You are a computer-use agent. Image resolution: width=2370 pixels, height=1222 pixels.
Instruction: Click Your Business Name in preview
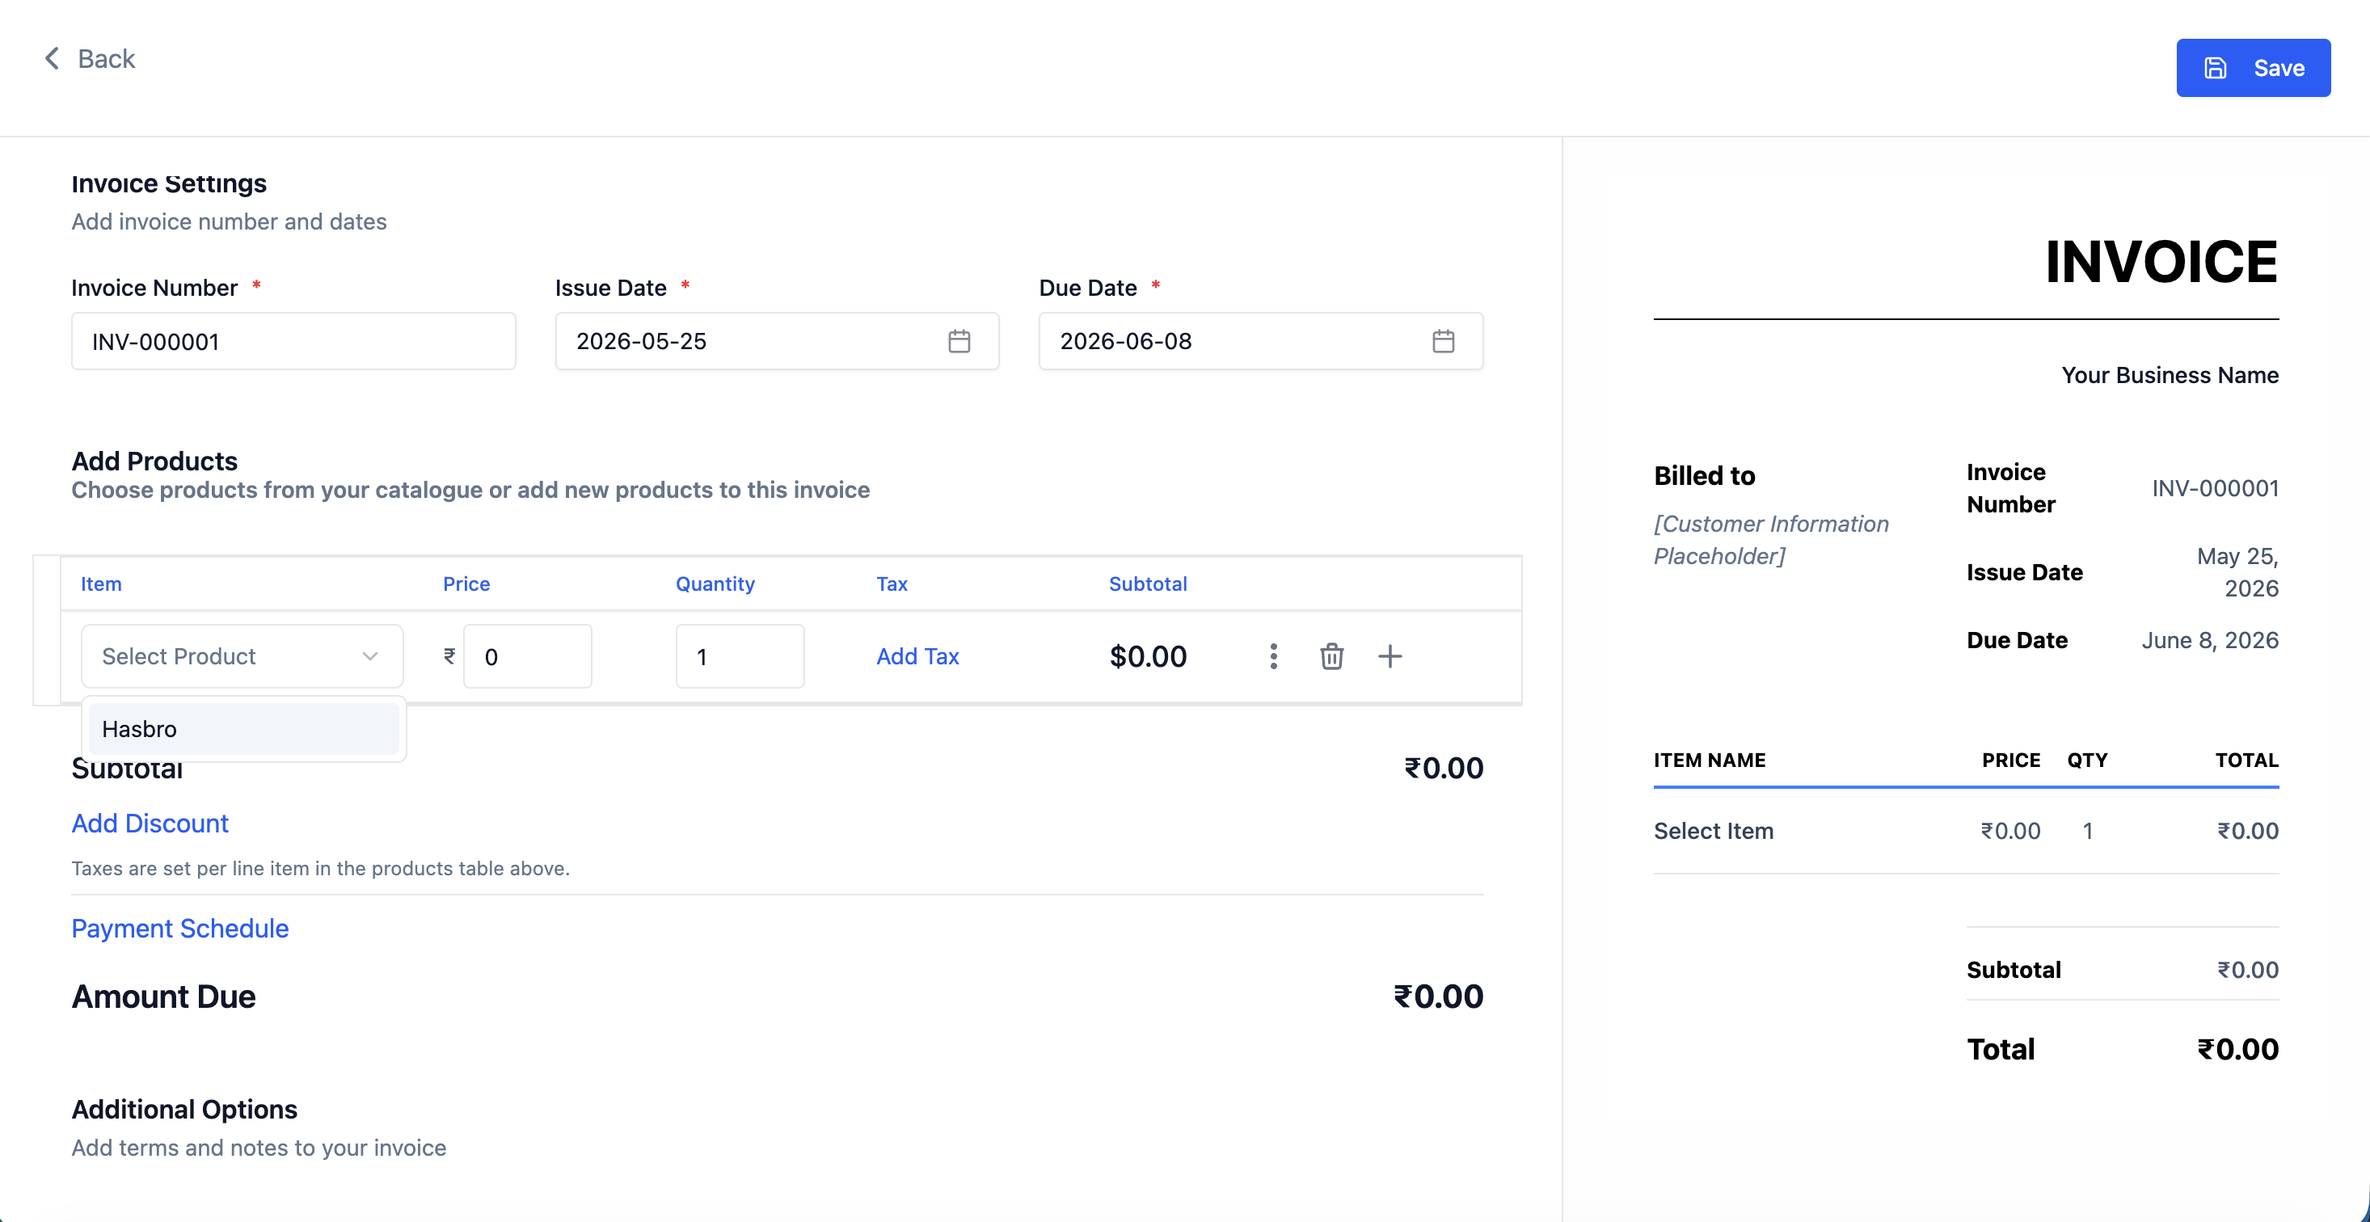coord(2170,374)
